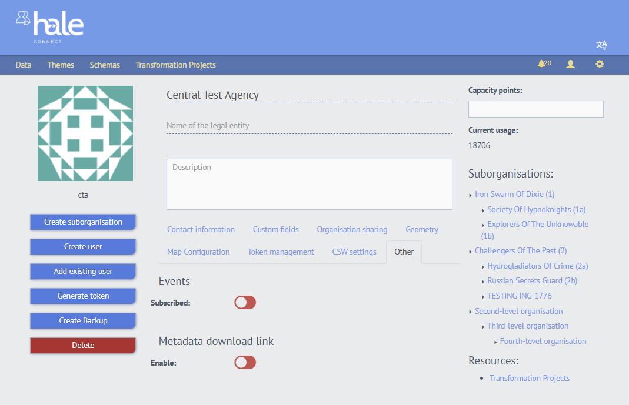Open the Themes menu

61,65
